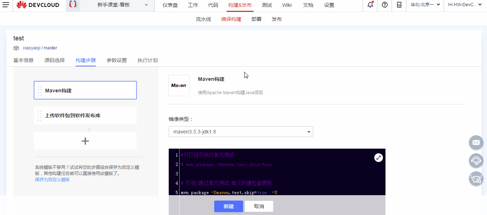Switch to the 参数设置 tab
This screenshot has width=487, height=215.
point(117,60)
